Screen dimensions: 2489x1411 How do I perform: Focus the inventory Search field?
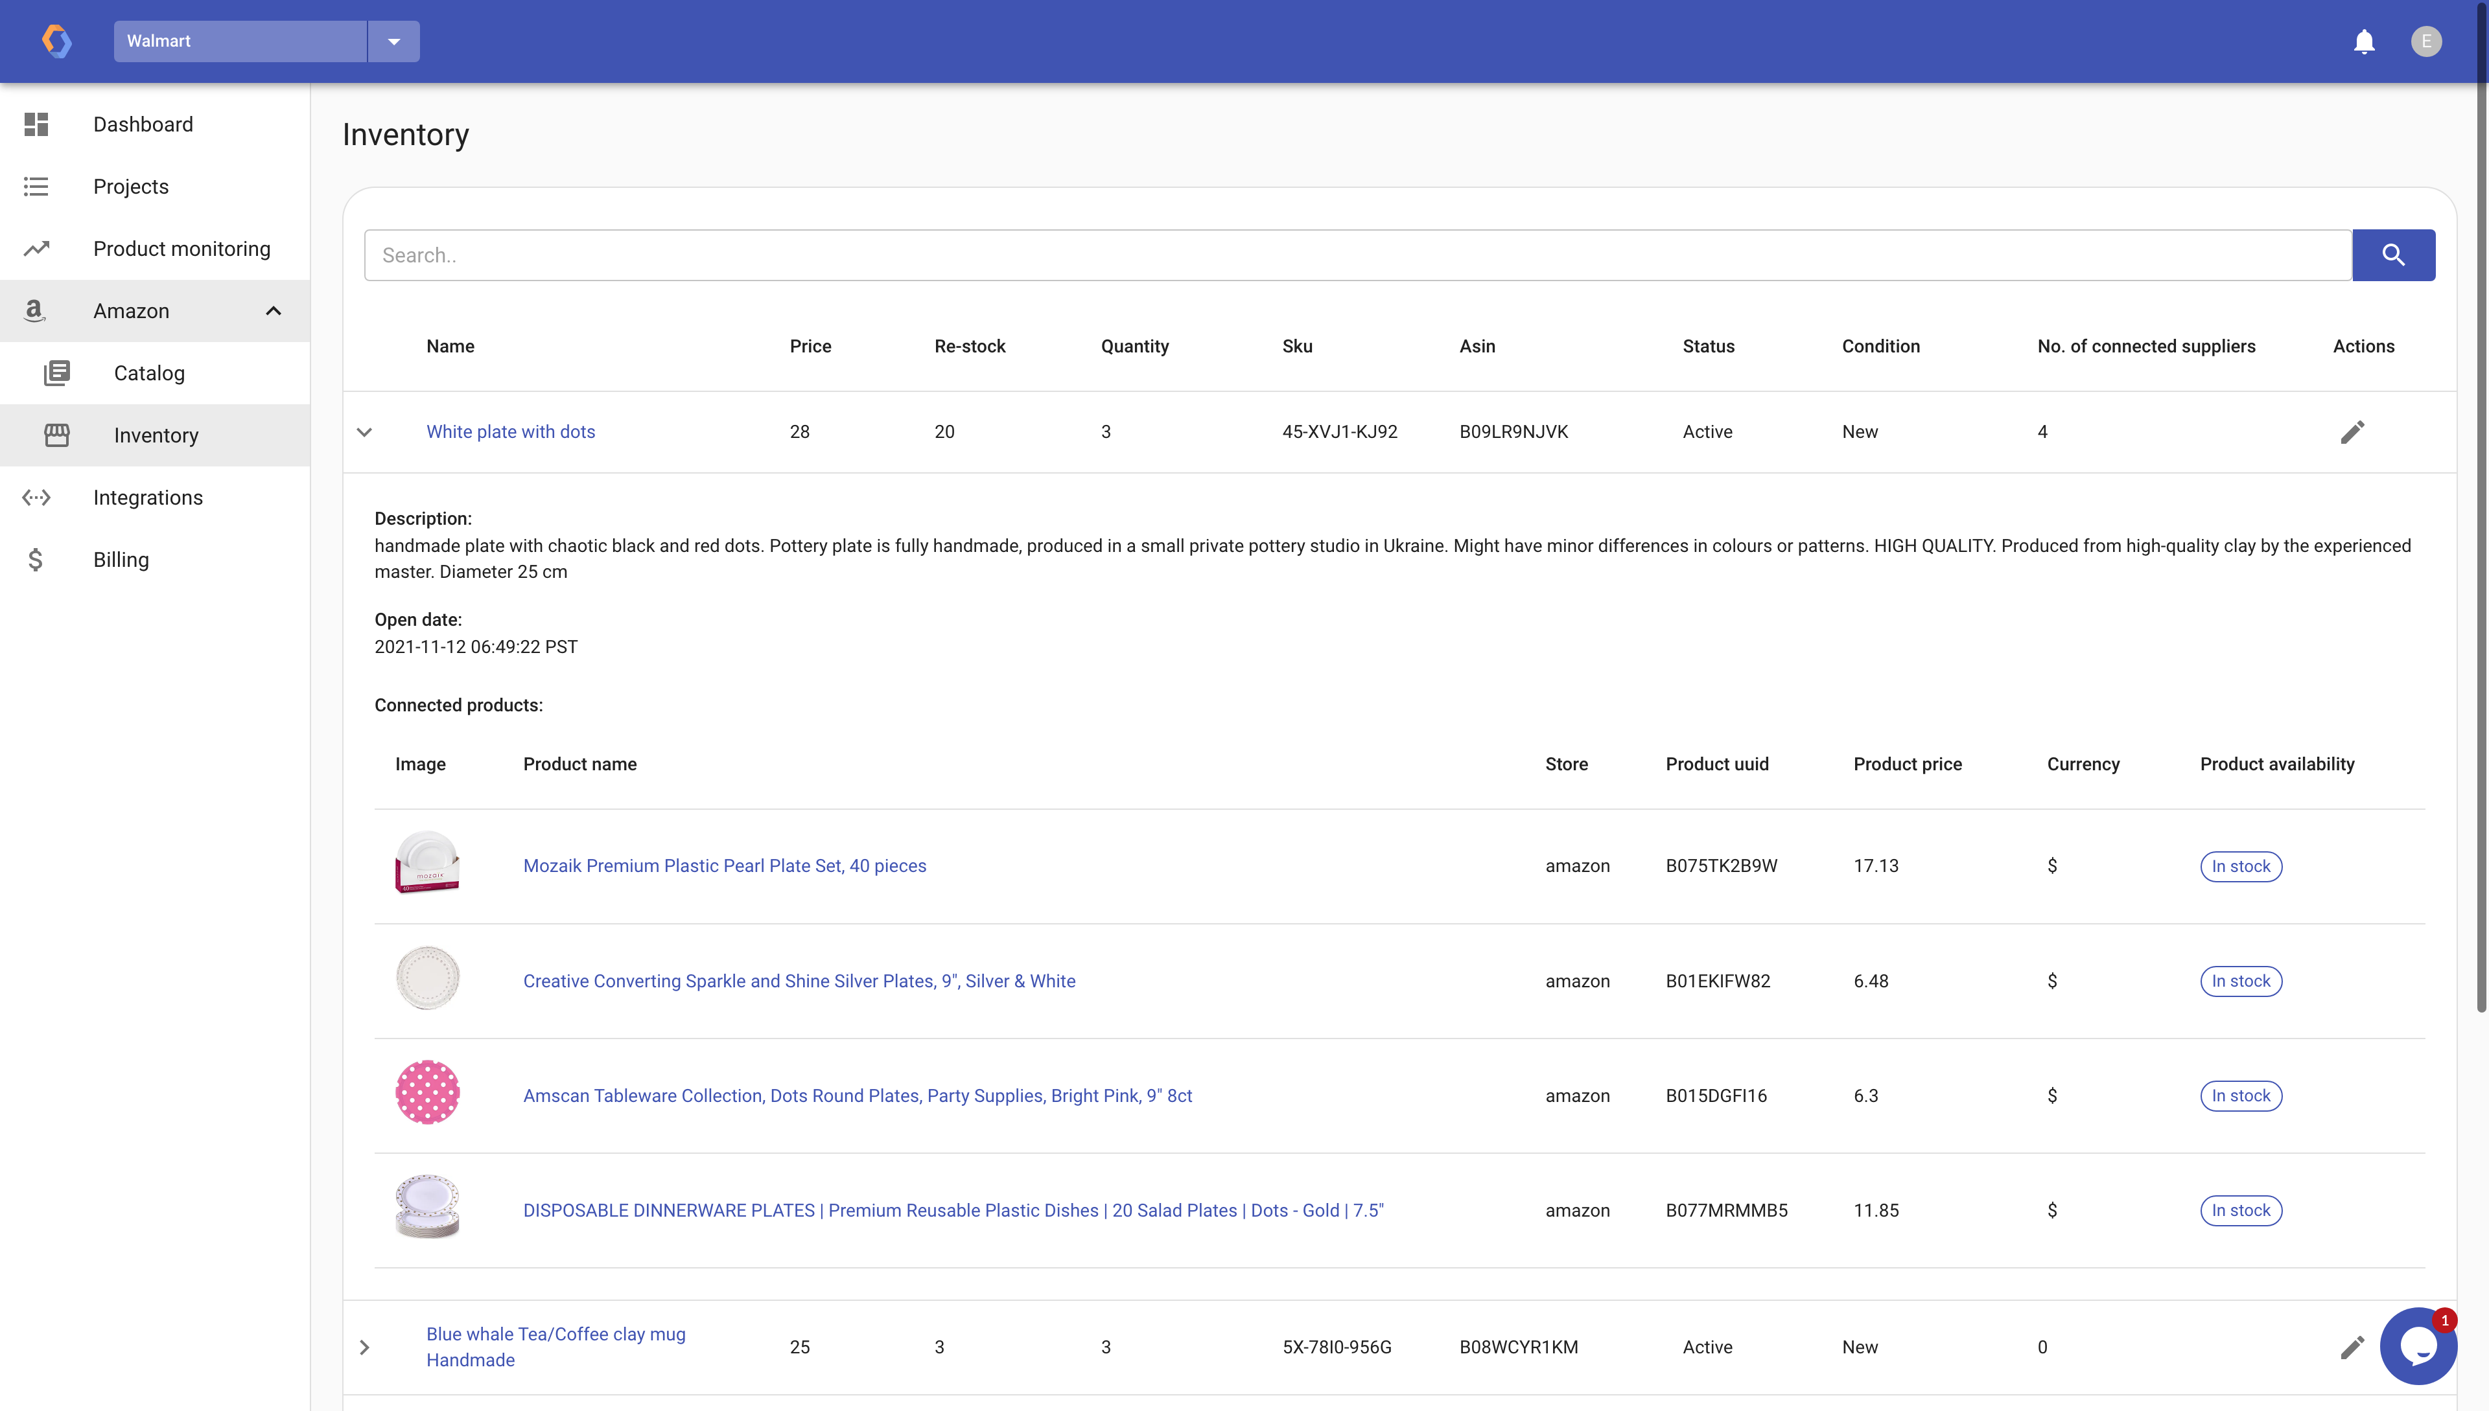point(1357,255)
